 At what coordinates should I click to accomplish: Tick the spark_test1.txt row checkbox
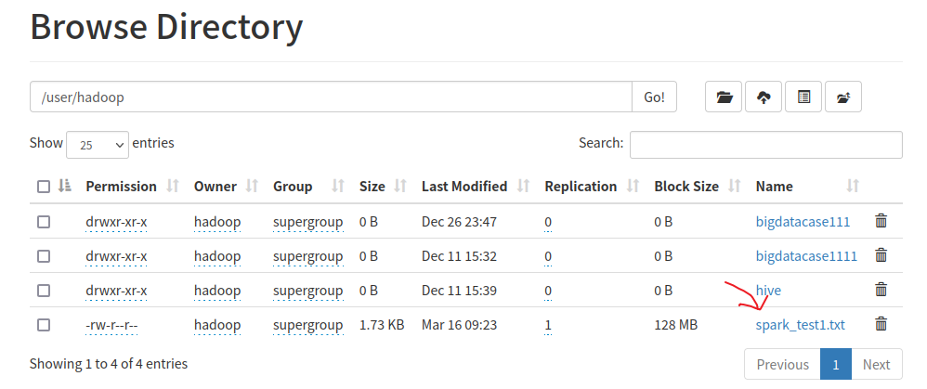pyautogui.click(x=44, y=325)
